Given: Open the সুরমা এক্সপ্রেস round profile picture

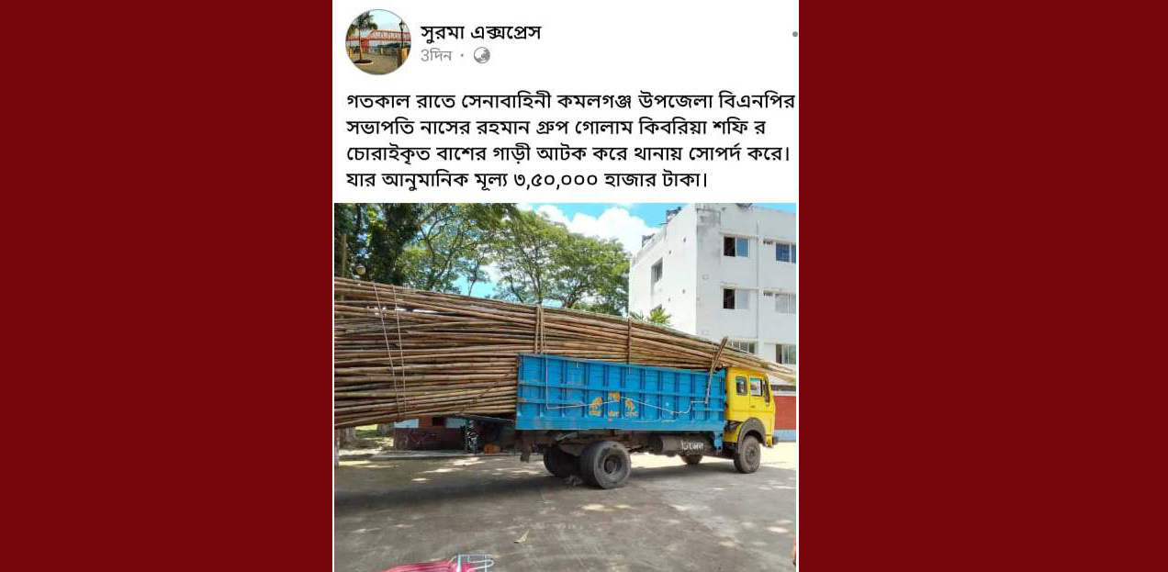Looking at the screenshot, I should coord(377,42).
